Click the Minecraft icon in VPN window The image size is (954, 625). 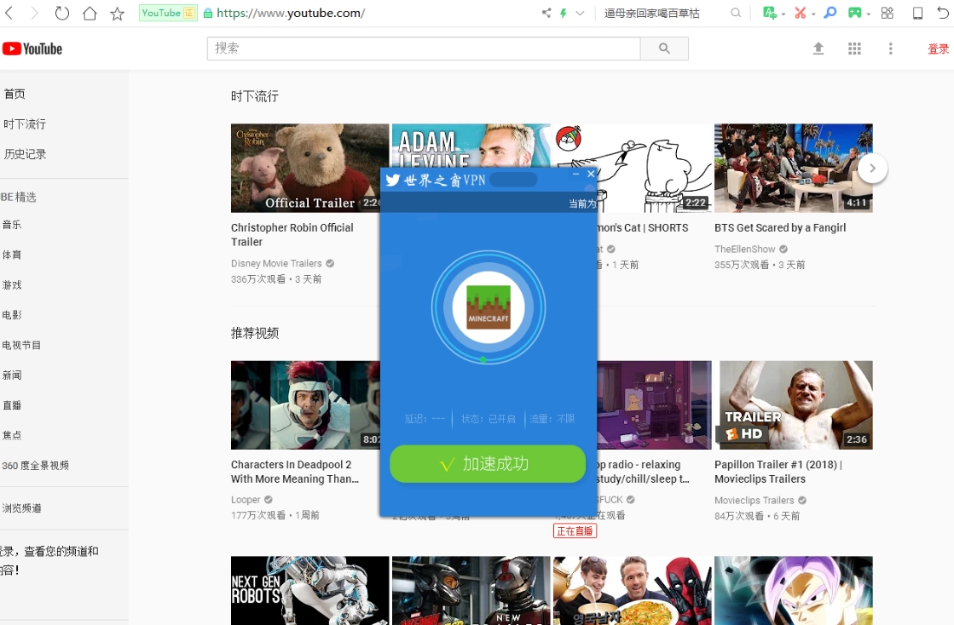coord(488,307)
